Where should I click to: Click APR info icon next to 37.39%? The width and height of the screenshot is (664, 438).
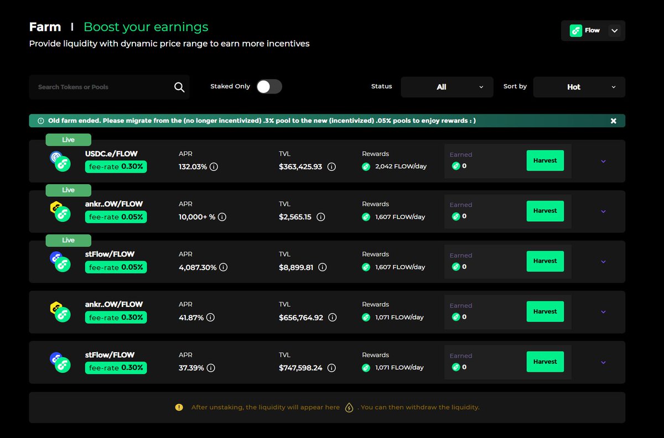tap(211, 368)
